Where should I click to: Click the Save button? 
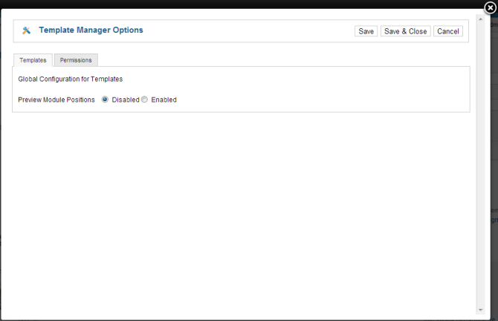[x=366, y=31]
